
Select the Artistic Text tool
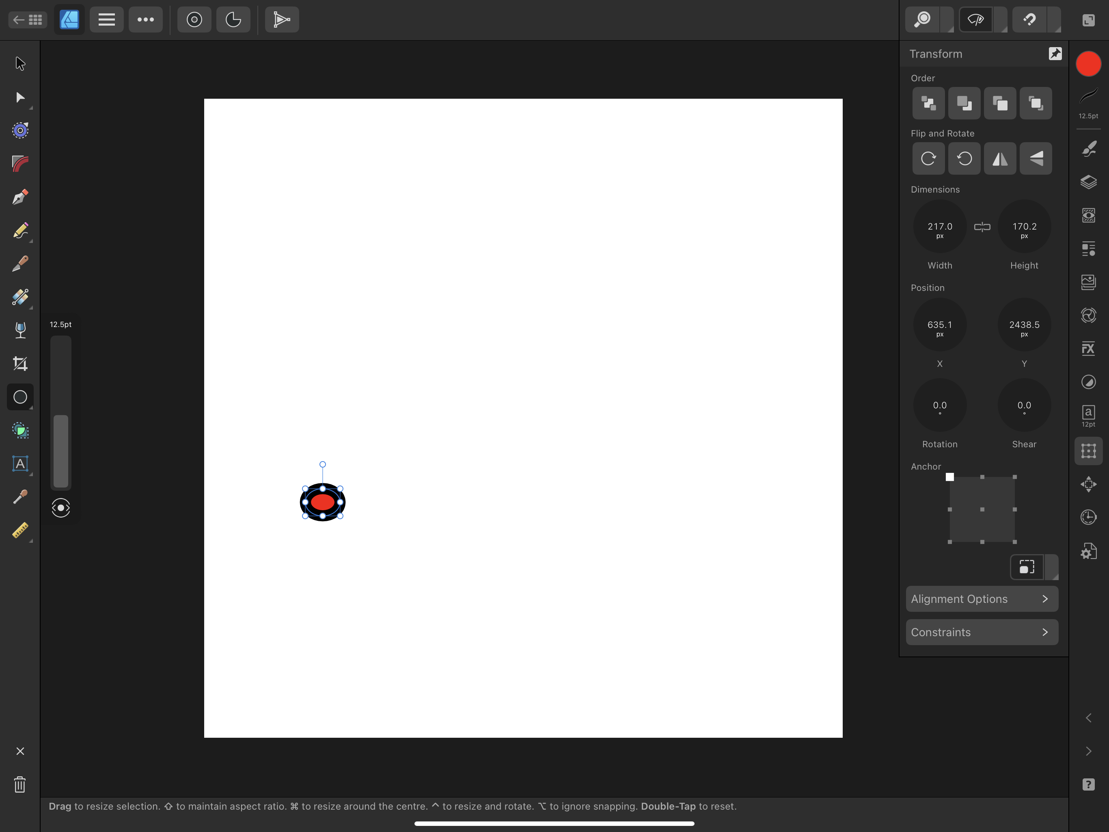[20, 464]
